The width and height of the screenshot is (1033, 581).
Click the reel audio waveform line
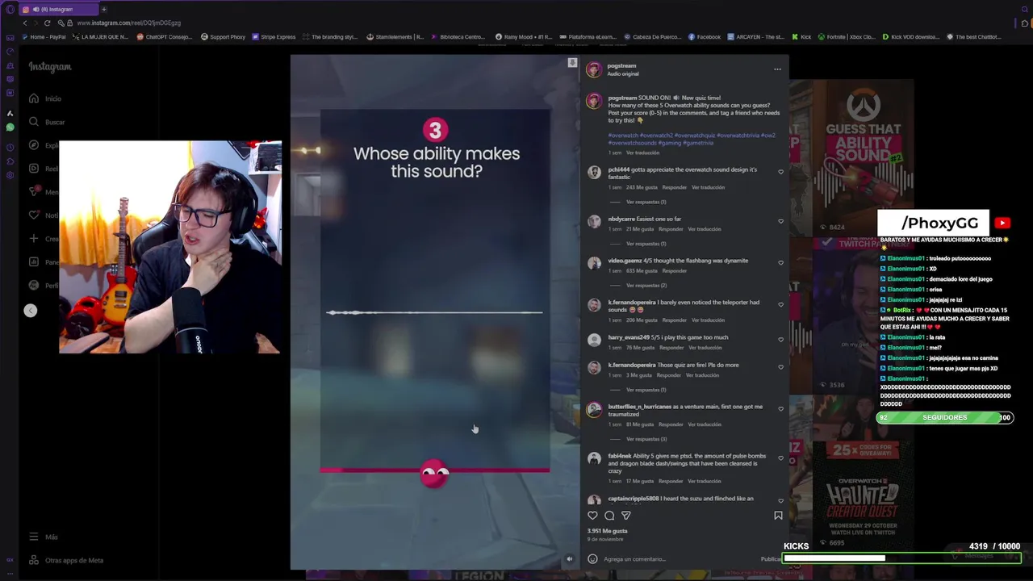(x=434, y=312)
